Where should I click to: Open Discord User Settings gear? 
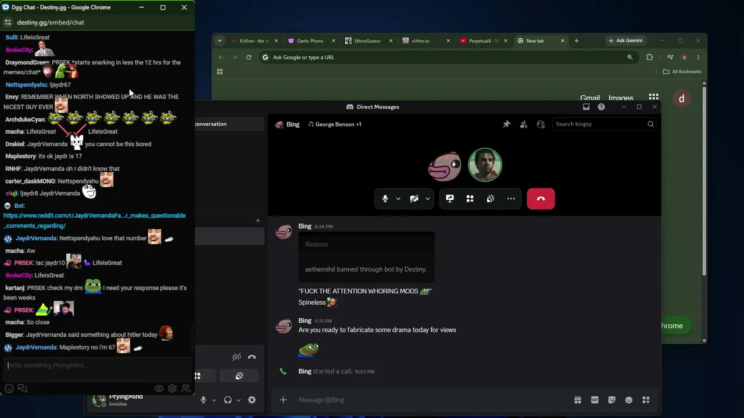pyautogui.click(x=252, y=400)
